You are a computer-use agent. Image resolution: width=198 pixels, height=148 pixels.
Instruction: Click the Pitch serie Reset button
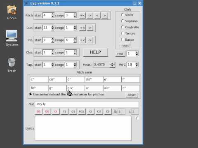pos(132,95)
